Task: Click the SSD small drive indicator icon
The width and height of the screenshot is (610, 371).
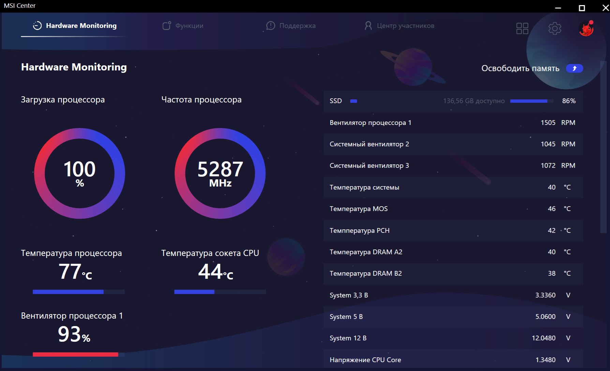Action: click(x=354, y=101)
